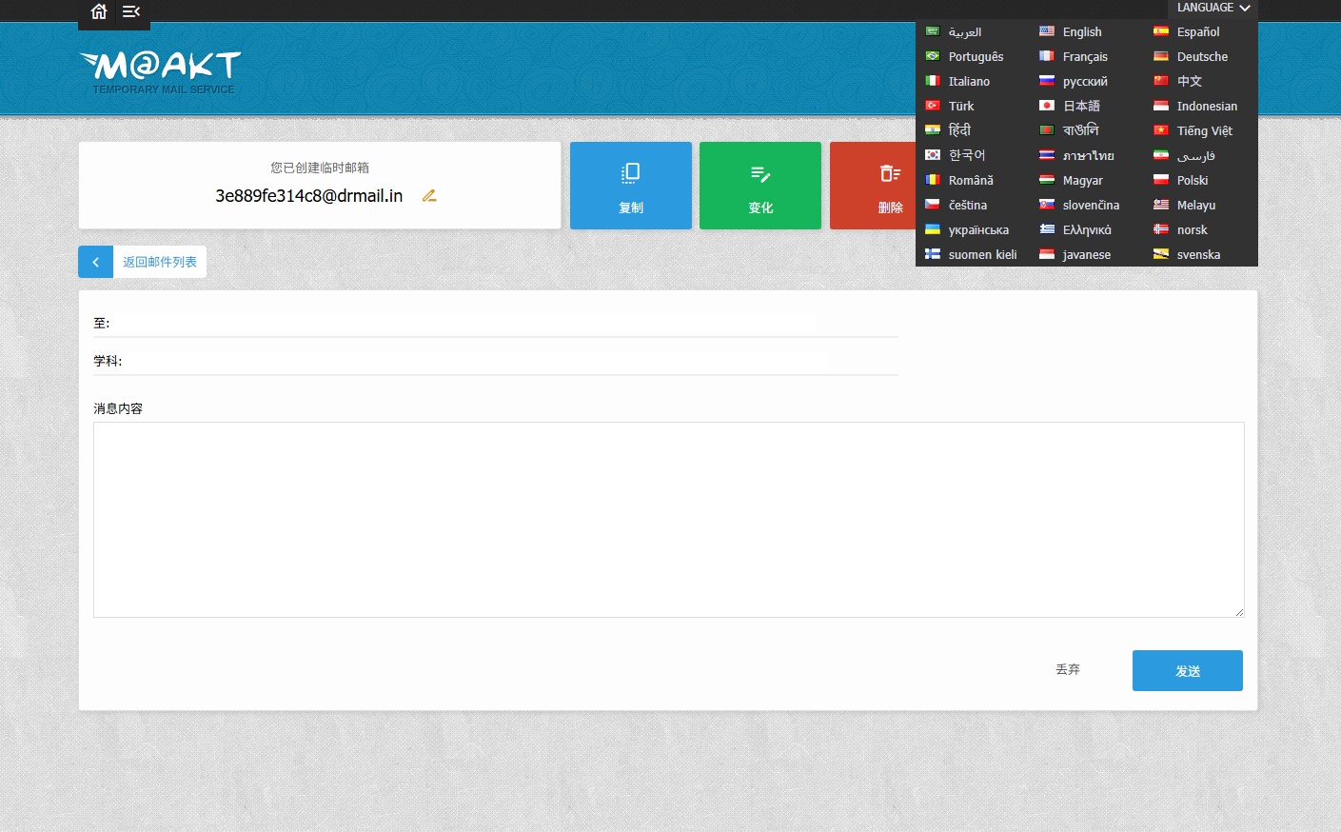Image resolution: width=1341 pixels, height=832 pixels.
Task: Copy the temporary email address (复制)
Action: (631, 186)
